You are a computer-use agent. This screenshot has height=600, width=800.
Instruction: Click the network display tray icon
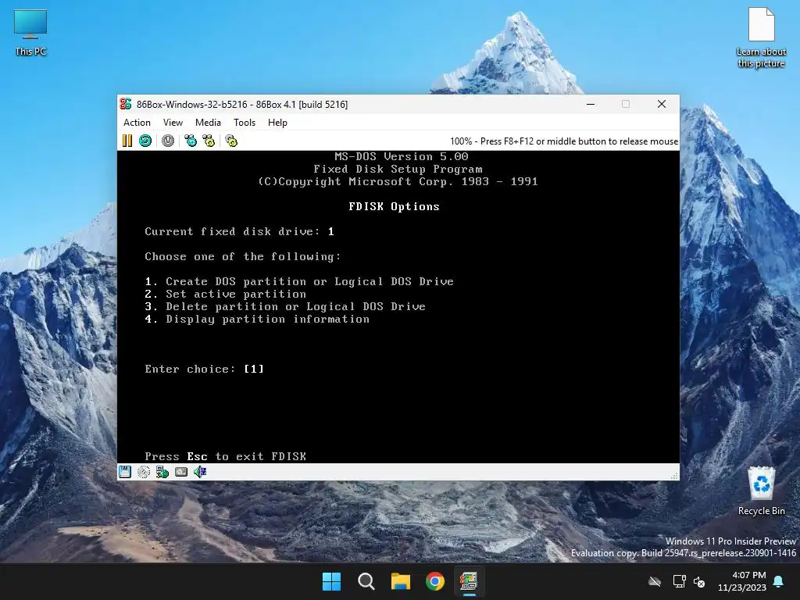pyautogui.click(x=679, y=581)
